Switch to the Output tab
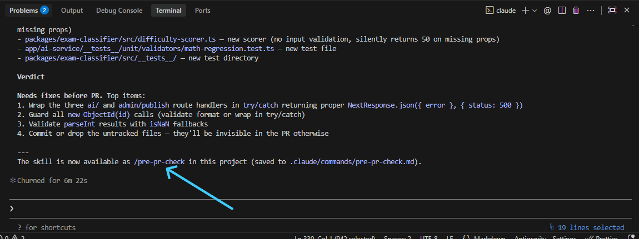 [72, 11]
